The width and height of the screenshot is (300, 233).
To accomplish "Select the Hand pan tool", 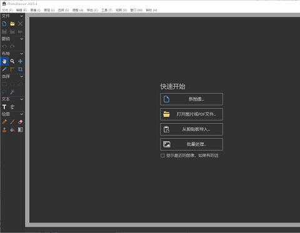I will pyautogui.click(x=4, y=61).
